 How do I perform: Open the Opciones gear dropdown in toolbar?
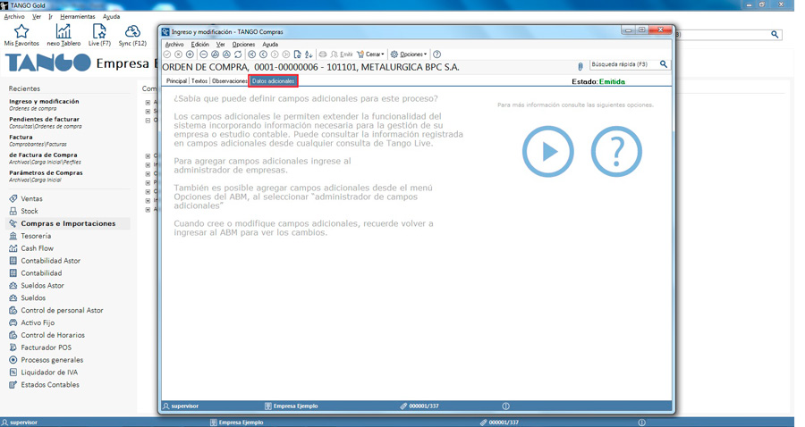pos(409,54)
